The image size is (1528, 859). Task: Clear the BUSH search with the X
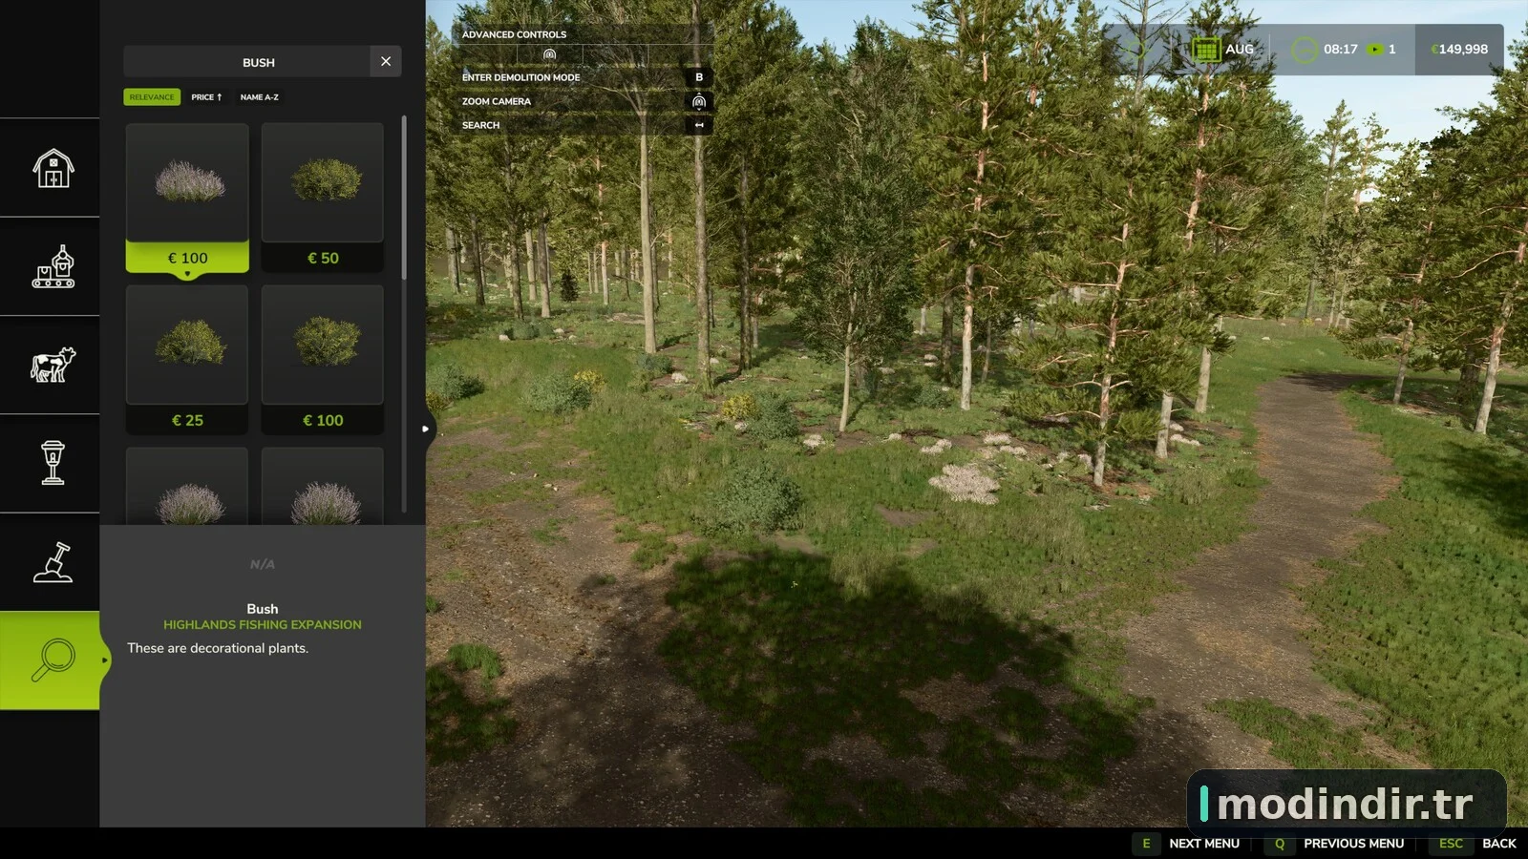click(386, 61)
